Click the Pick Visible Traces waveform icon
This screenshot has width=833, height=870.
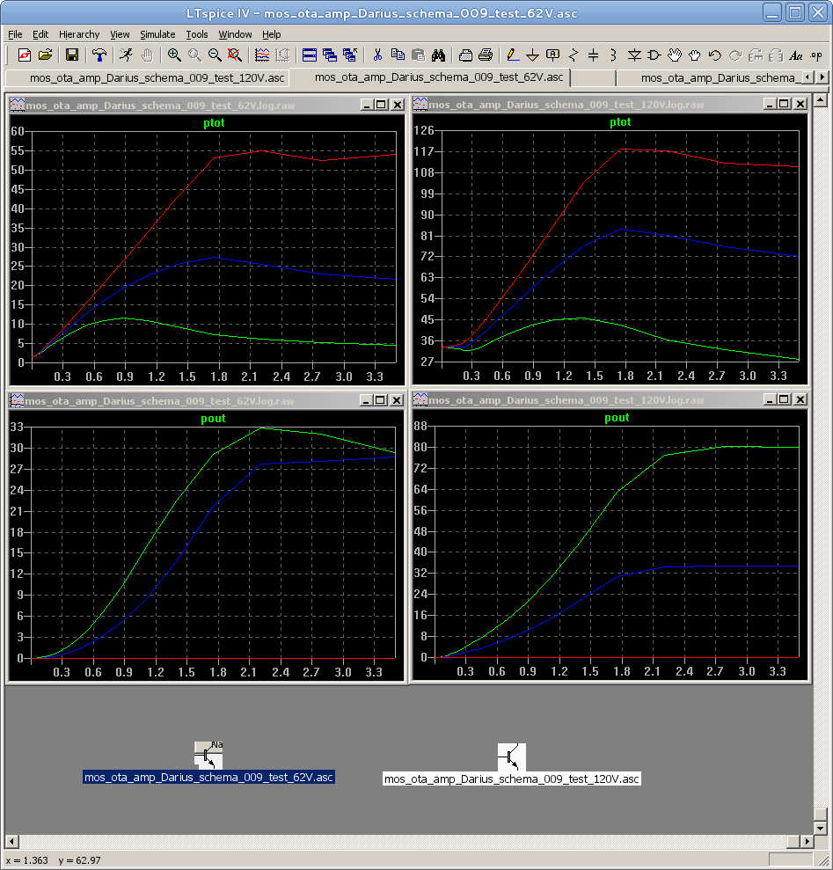(x=262, y=55)
